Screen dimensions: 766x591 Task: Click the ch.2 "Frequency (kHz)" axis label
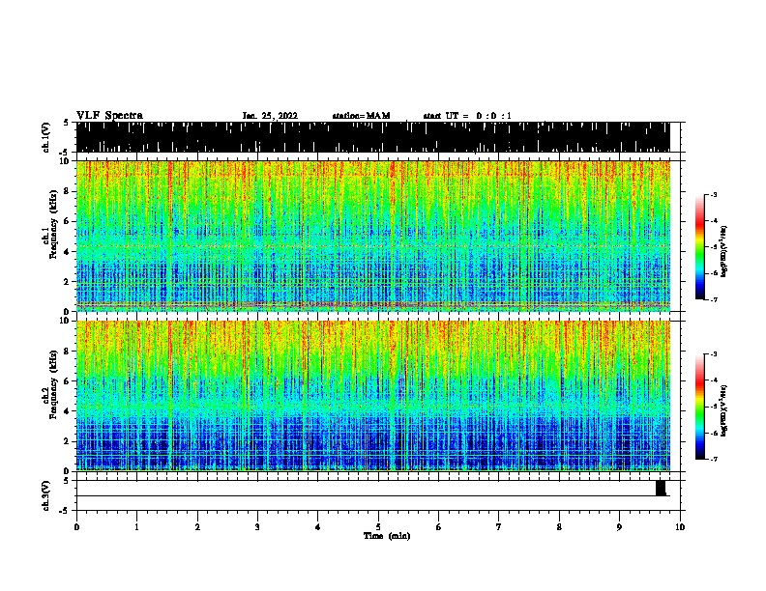53,384
